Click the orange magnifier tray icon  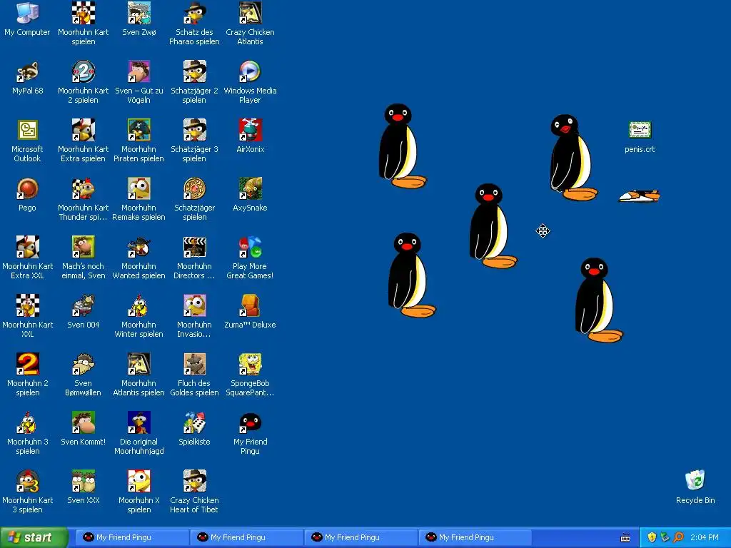(x=678, y=538)
